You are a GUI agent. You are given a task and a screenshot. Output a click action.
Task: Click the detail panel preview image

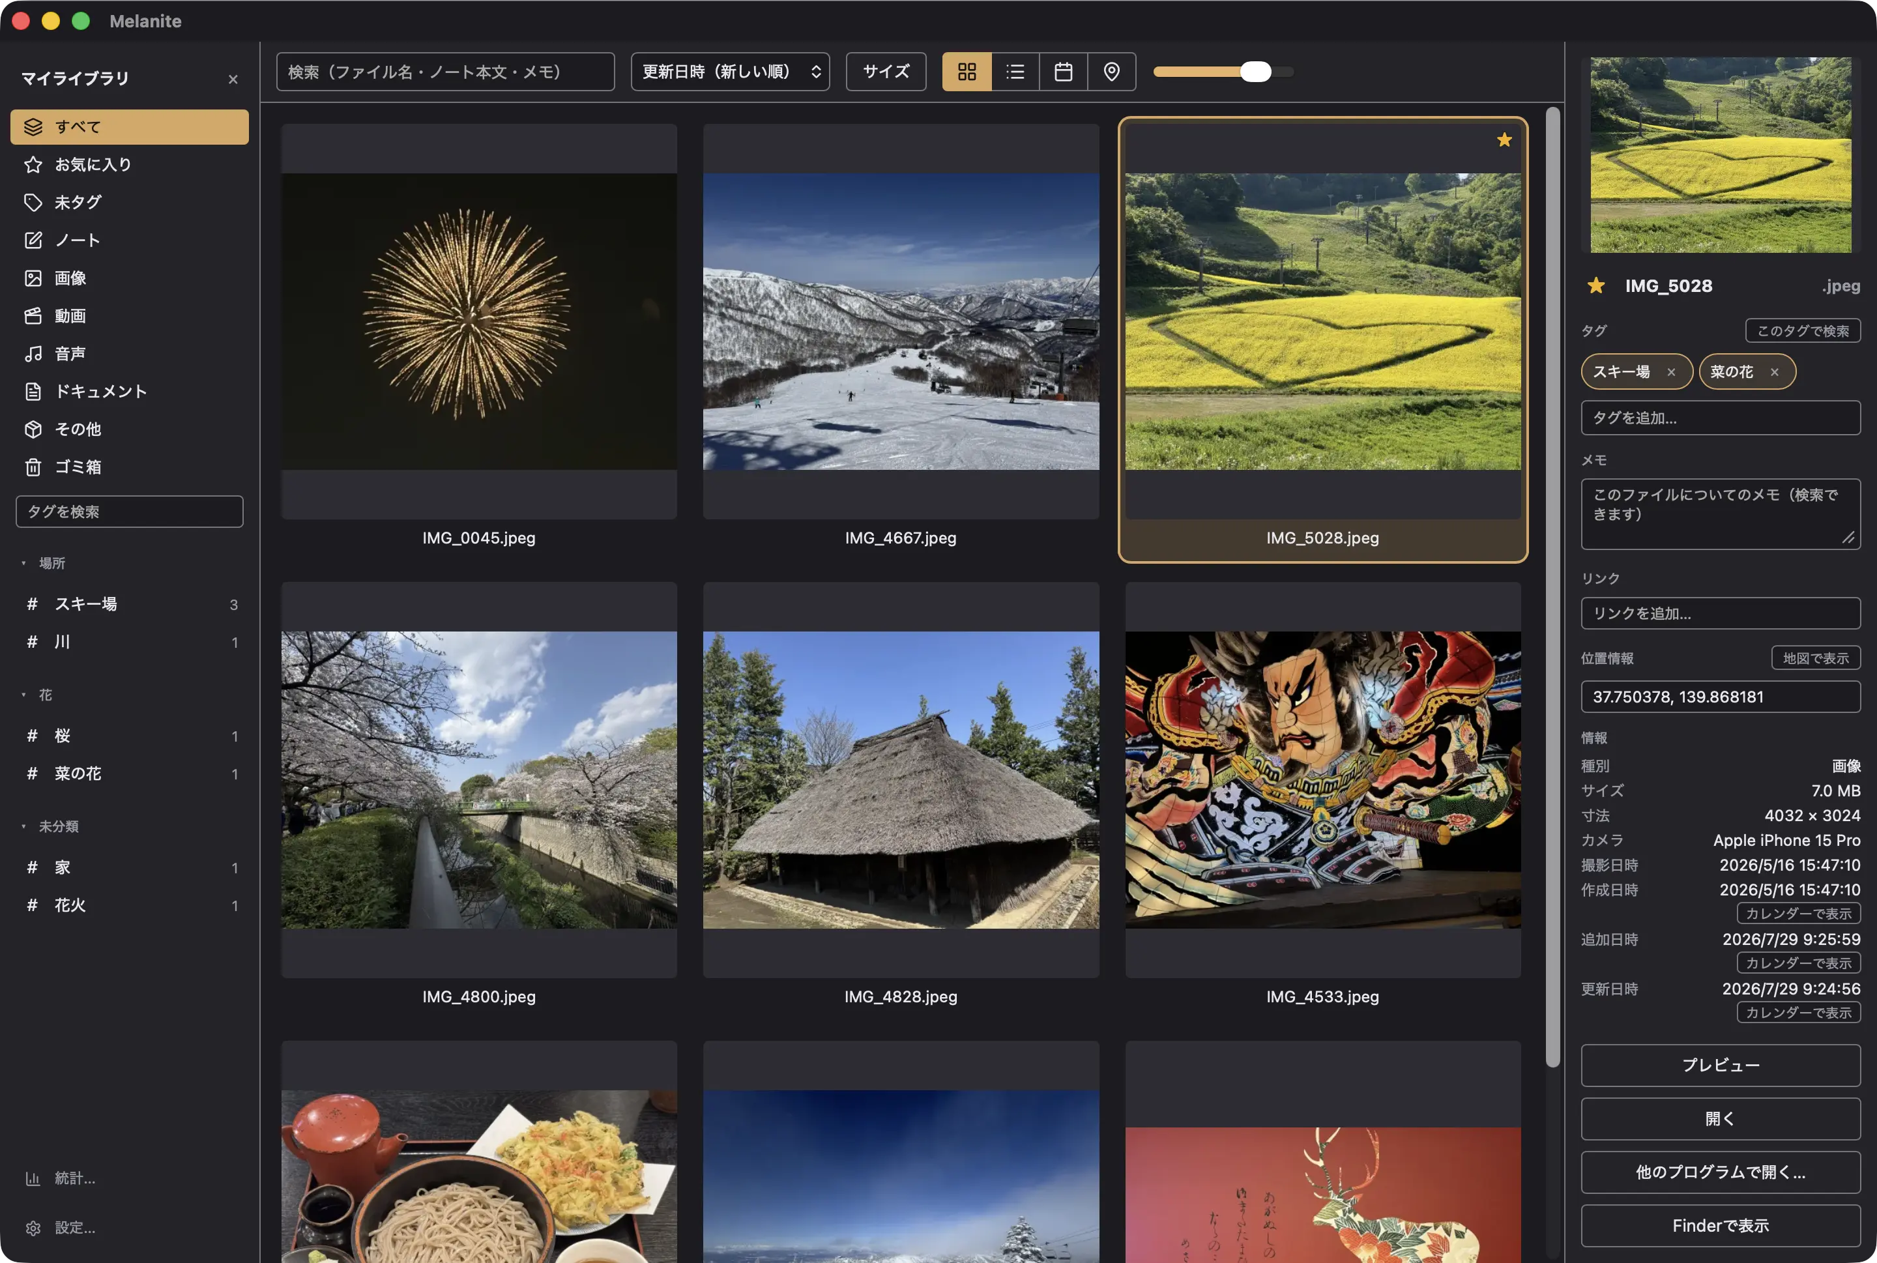pos(1721,154)
